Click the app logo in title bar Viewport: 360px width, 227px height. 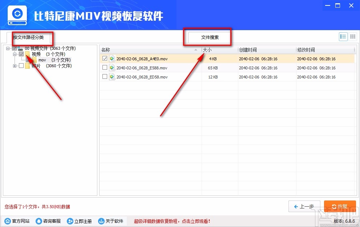pos(17,15)
